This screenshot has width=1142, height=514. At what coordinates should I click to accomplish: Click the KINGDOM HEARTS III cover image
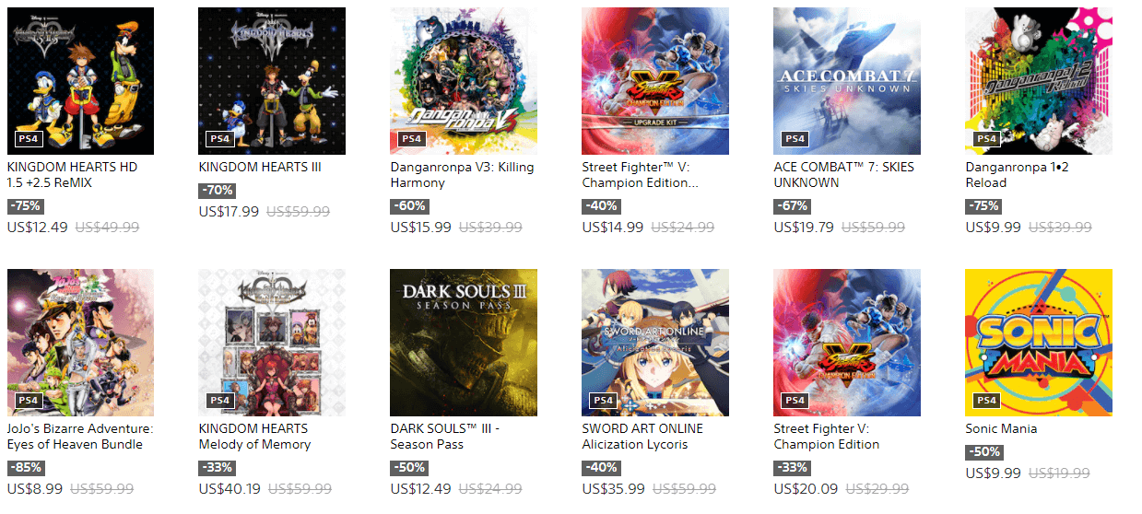point(272,81)
